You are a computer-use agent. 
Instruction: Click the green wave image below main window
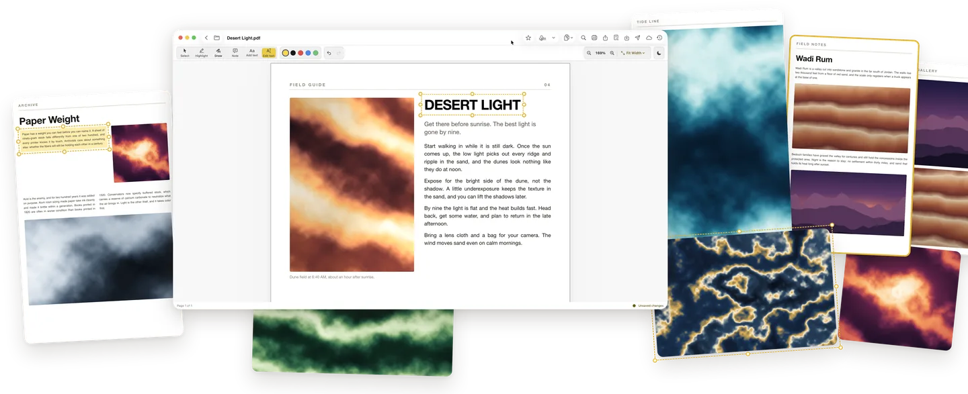352,342
